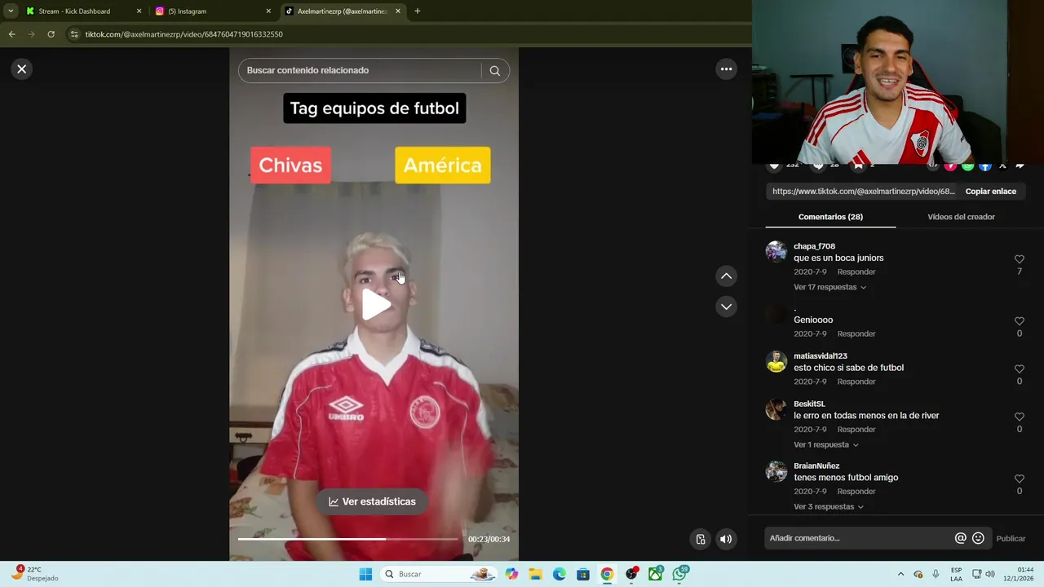This screenshot has height=587, width=1044.
Task: Open Microsoft Store from the taskbar
Action: (x=583, y=574)
